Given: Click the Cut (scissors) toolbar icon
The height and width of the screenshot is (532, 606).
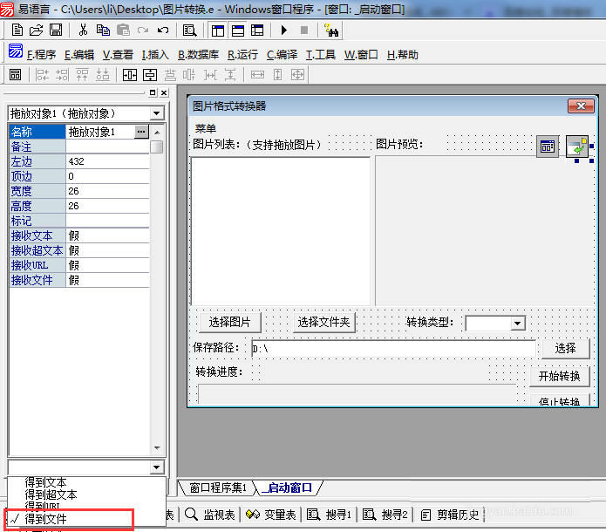Looking at the screenshot, I should [x=83, y=30].
